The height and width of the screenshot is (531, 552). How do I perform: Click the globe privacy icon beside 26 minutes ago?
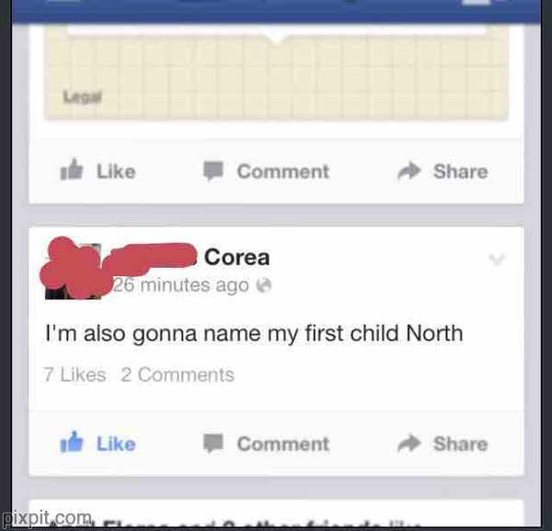[264, 285]
